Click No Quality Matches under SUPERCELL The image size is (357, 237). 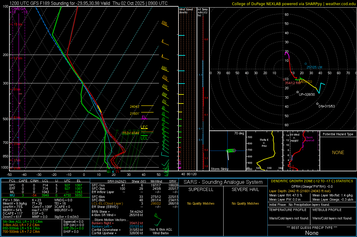coord(201,203)
